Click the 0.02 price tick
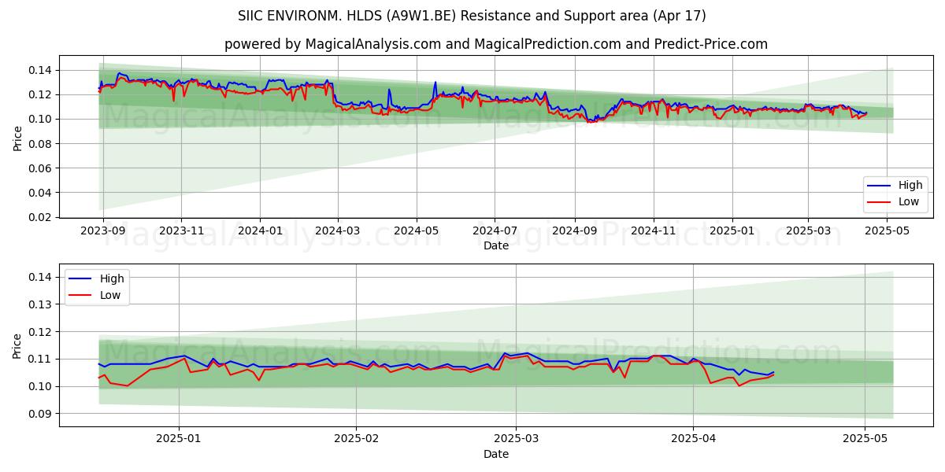This screenshot has height=472, width=945. (41, 217)
